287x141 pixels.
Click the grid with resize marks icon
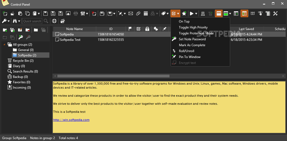pyautogui.click(x=253, y=13)
